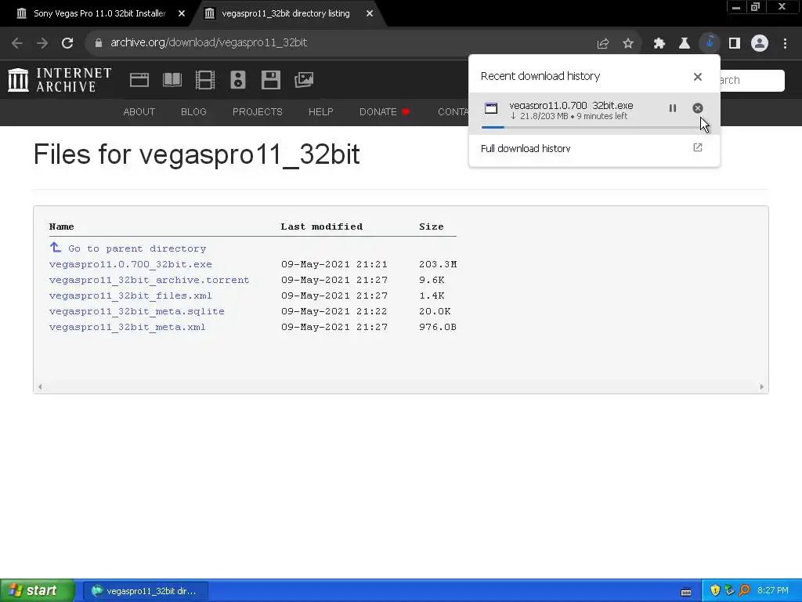Go to parent directory link
Screen dimensions: 802x602
tap(137, 248)
